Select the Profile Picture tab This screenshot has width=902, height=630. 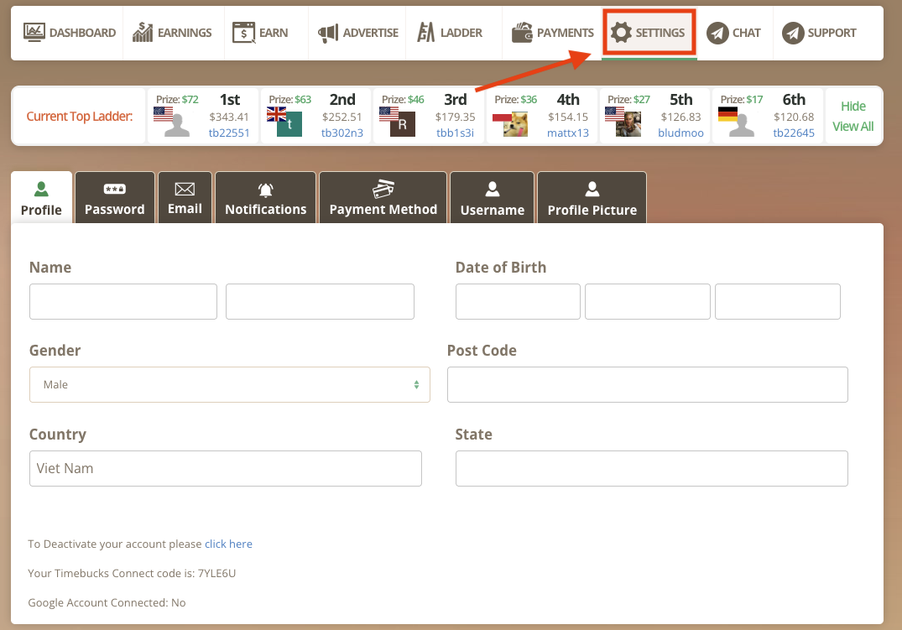(592, 199)
